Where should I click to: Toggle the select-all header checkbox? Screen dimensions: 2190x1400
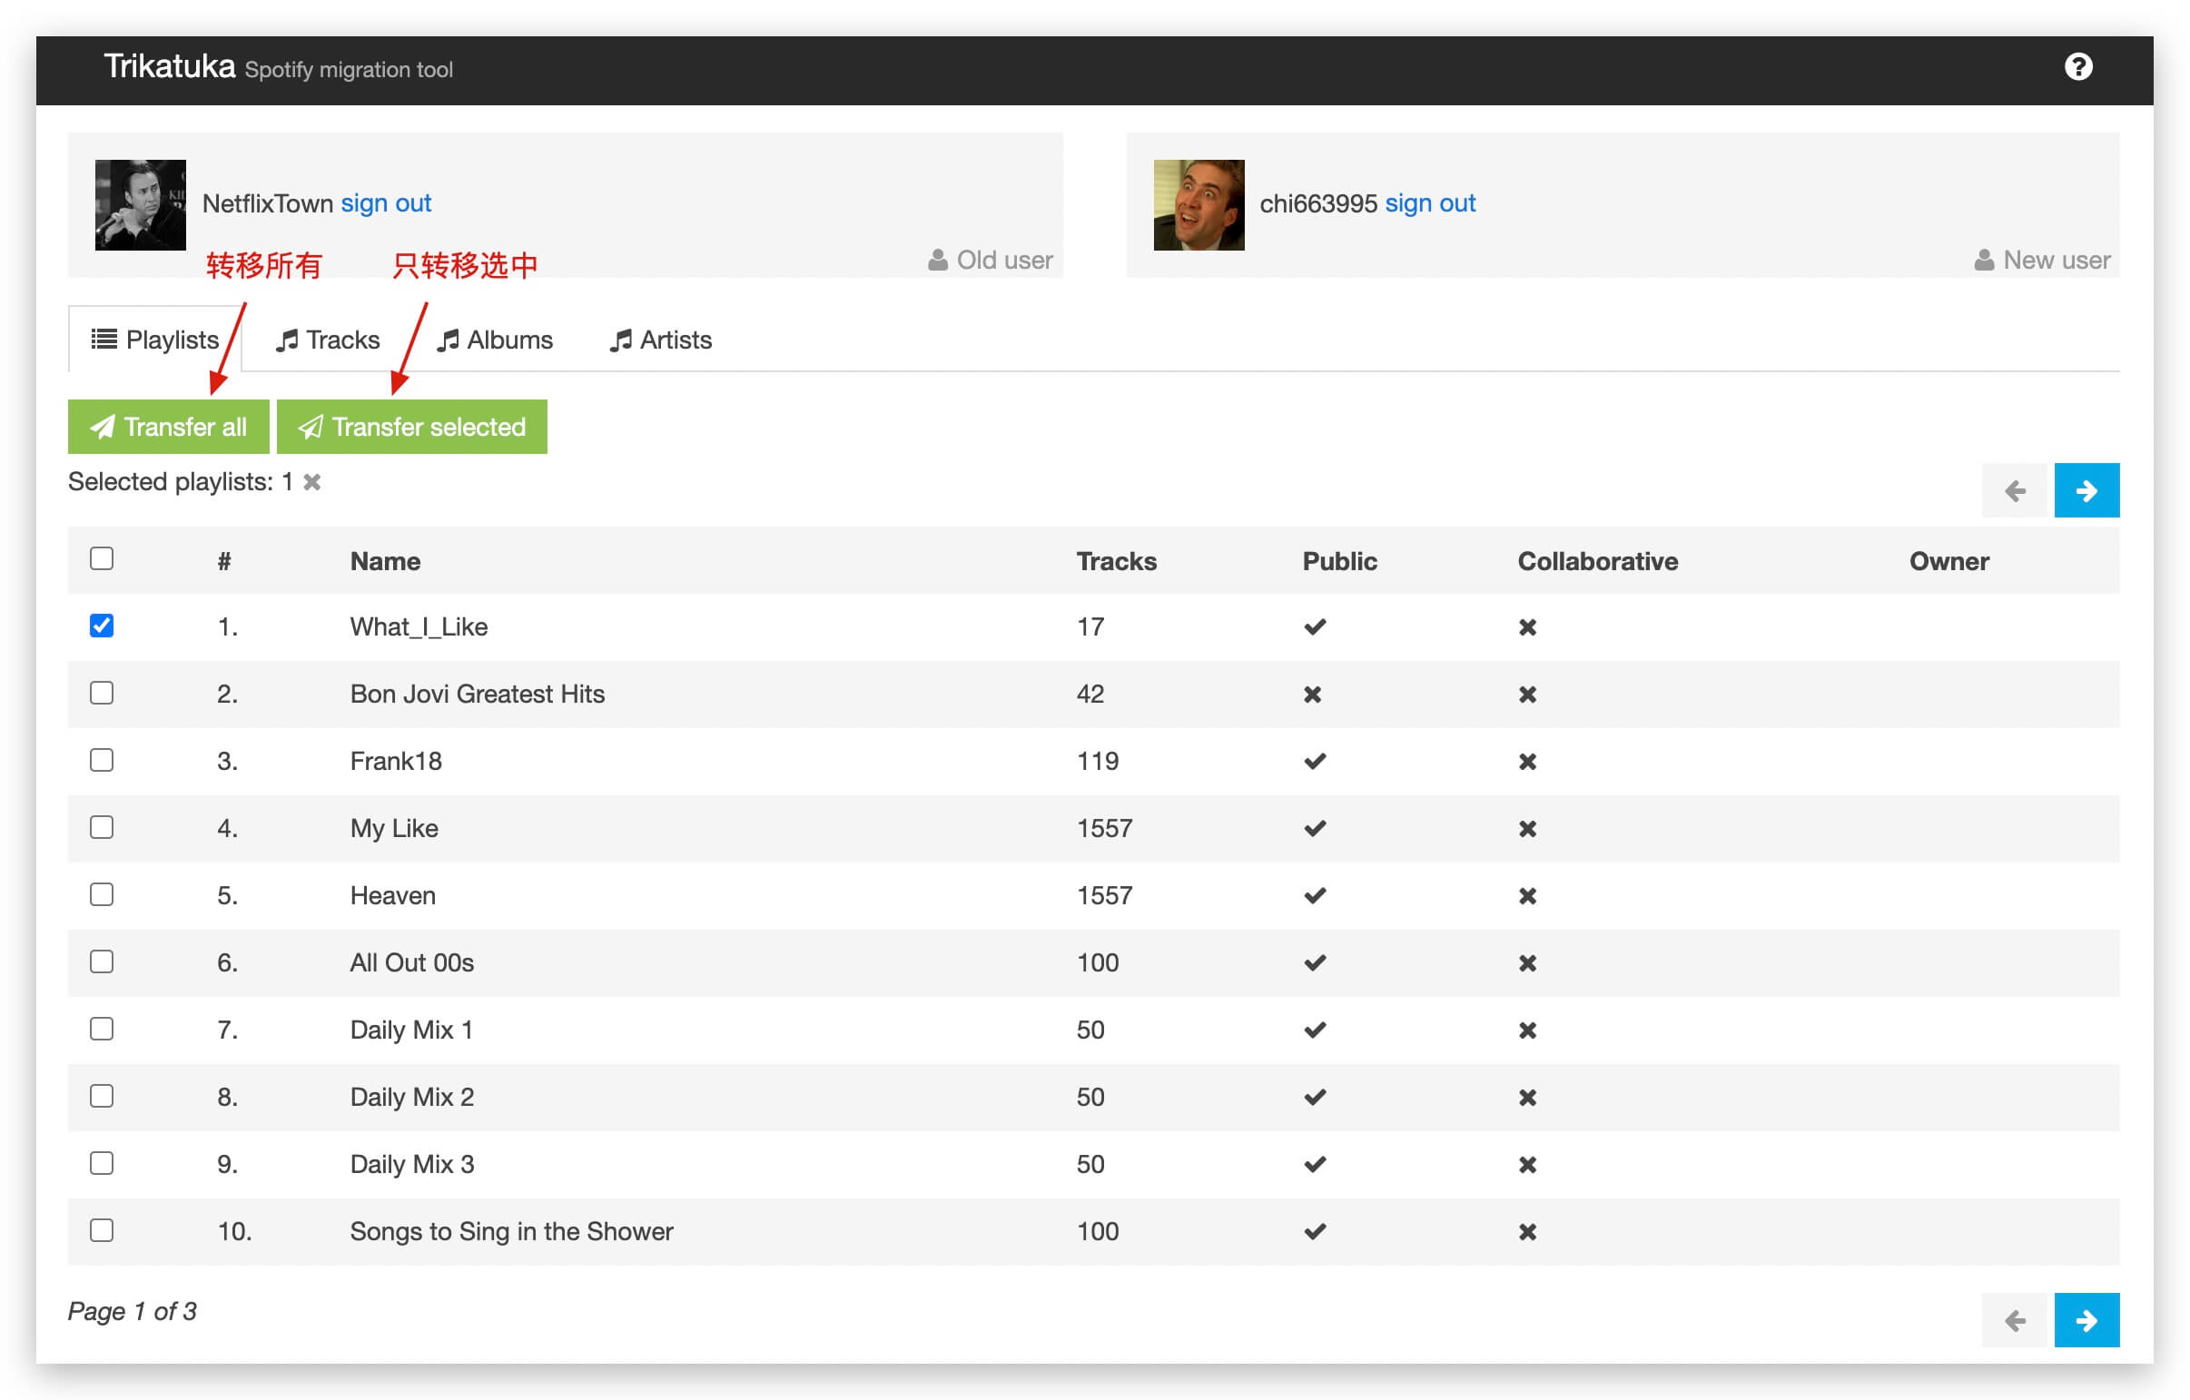(x=102, y=558)
